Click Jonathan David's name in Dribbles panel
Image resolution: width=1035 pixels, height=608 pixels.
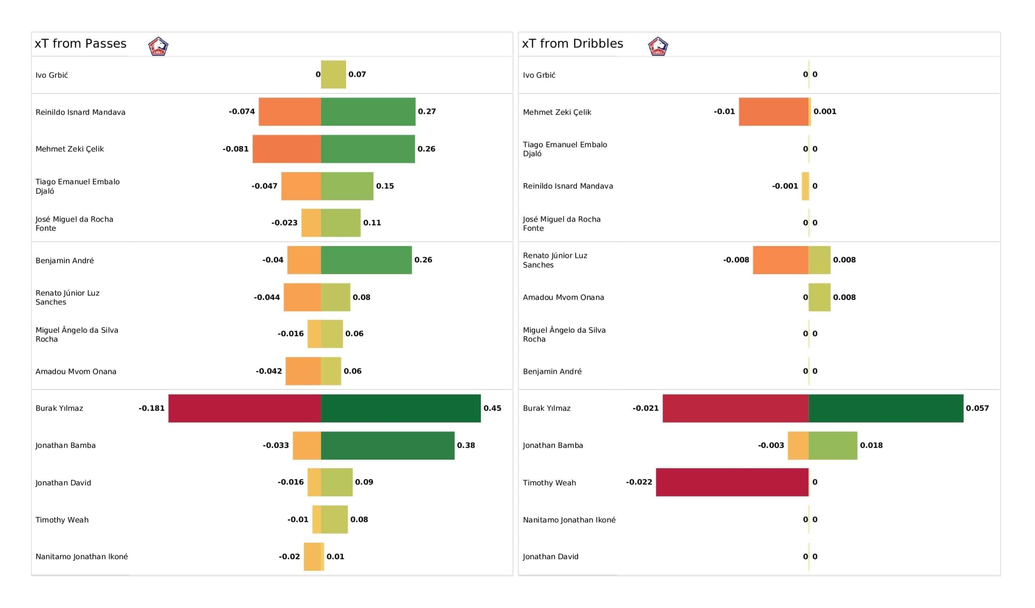tap(550, 557)
